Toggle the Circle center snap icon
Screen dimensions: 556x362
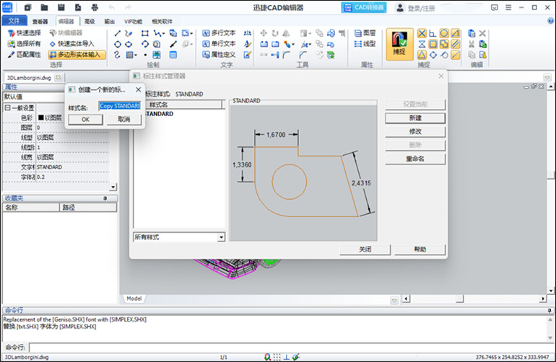point(444,33)
